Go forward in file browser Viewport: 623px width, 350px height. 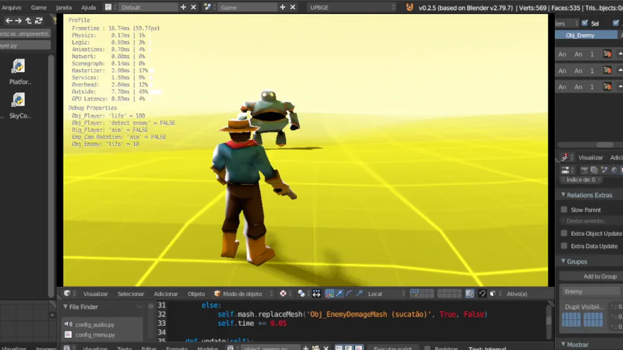pyautogui.click(x=18, y=20)
